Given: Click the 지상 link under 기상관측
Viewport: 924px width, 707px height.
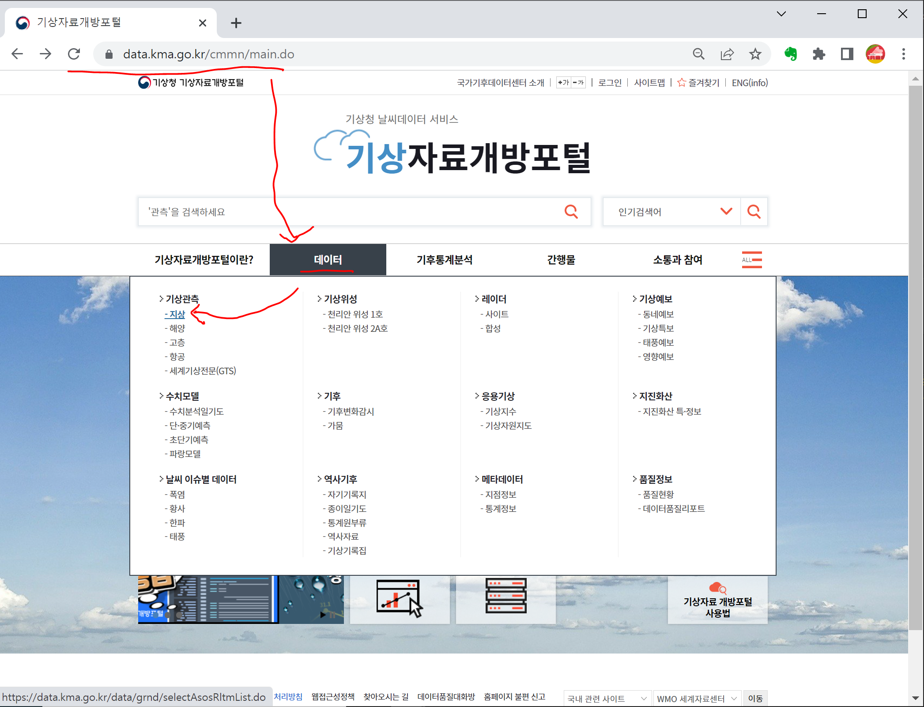Looking at the screenshot, I should (177, 314).
